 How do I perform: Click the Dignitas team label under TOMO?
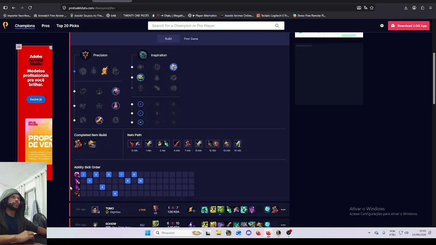115,212
